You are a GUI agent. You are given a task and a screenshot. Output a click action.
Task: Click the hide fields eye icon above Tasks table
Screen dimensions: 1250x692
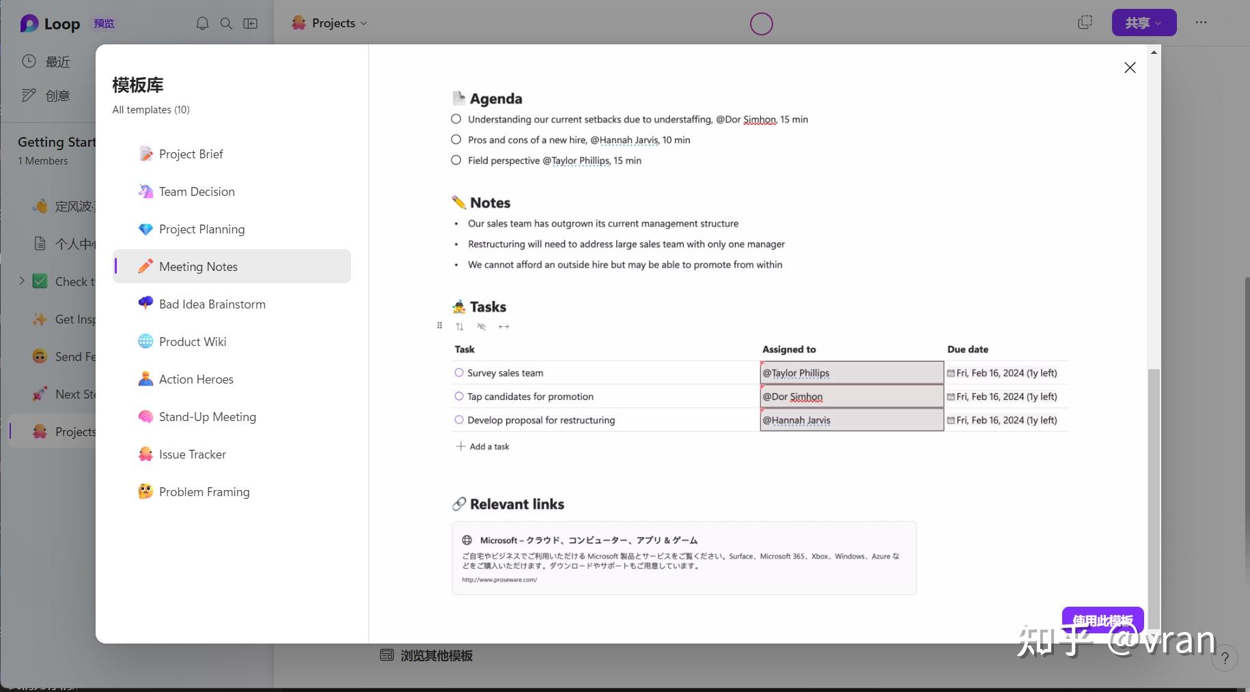482,327
